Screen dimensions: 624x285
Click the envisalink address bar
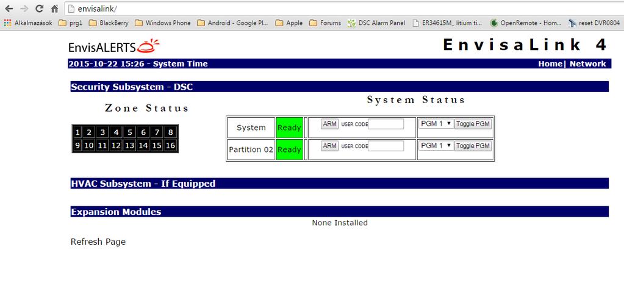point(344,9)
